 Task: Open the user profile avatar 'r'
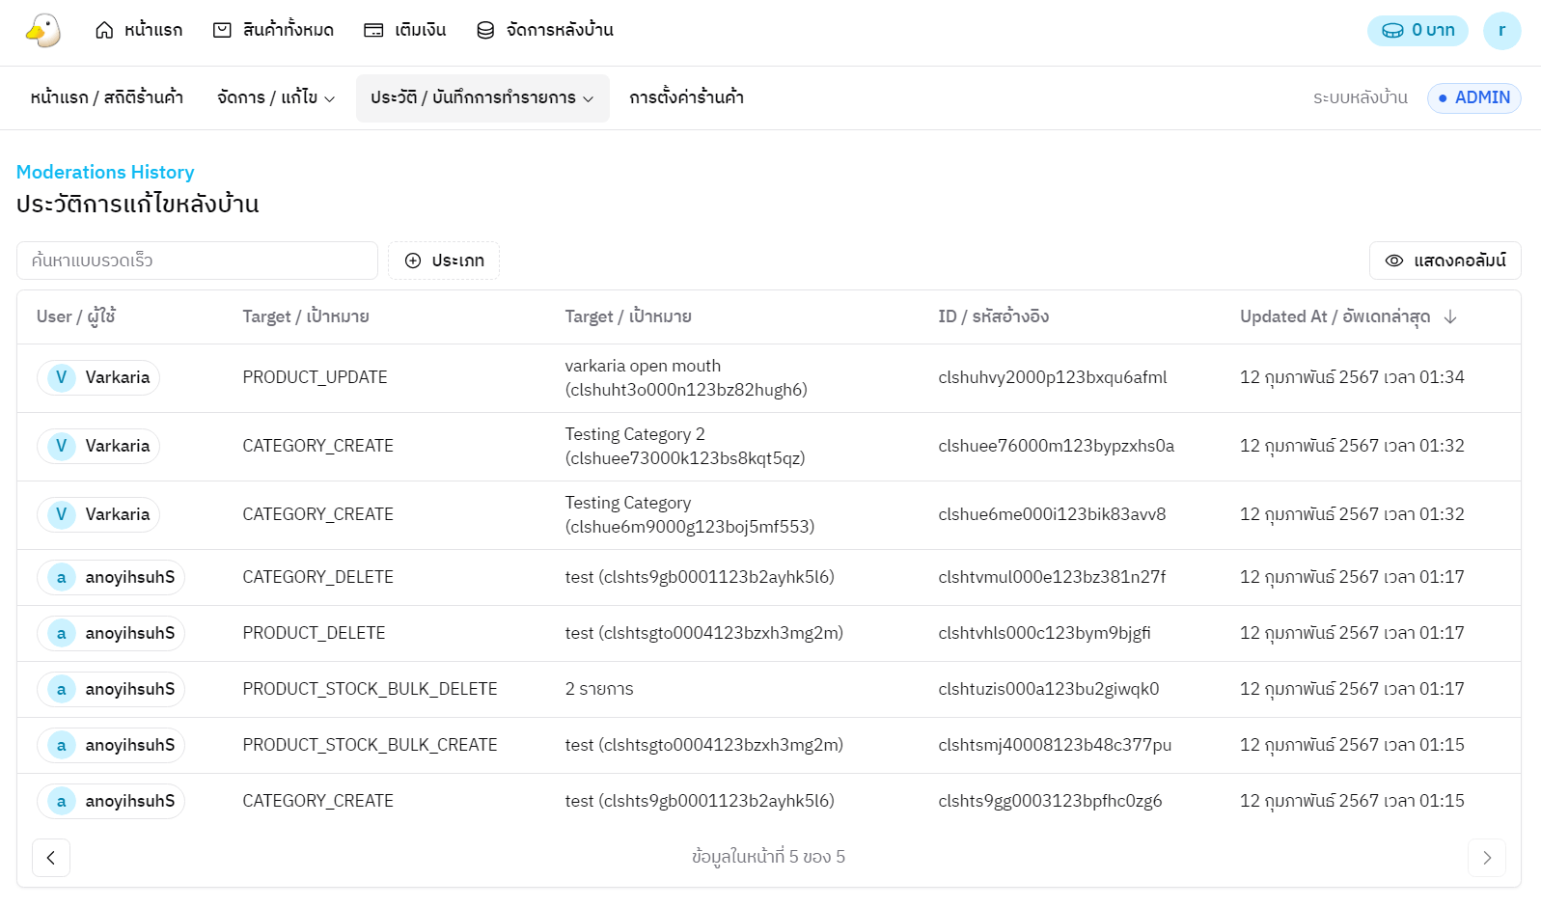pyautogui.click(x=1501, y=31)
